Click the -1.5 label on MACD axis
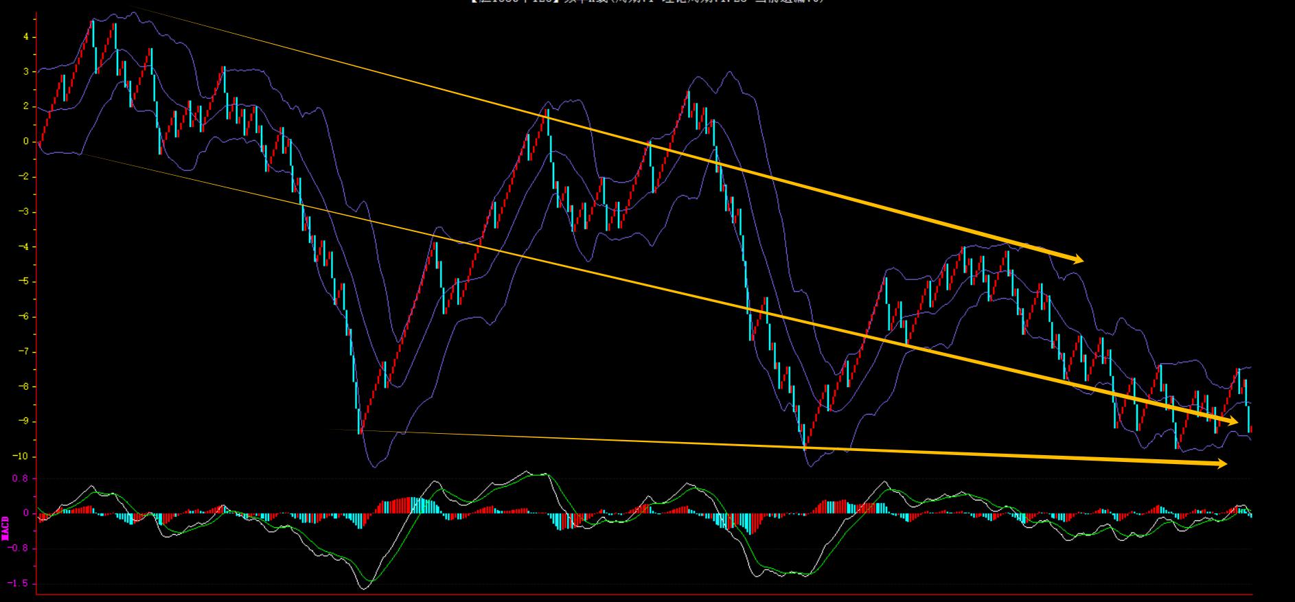The height and width of the screenshot is (602, 1295). pos(19,583)
